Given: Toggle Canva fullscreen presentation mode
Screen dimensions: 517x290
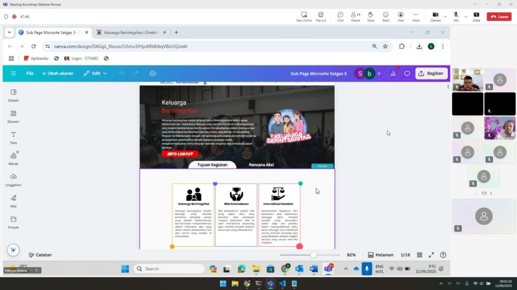Looking at the screenshot, I should 431,255.
